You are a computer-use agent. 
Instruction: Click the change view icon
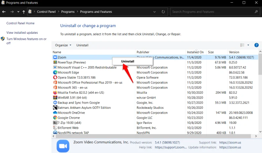(x=242, y=45)
